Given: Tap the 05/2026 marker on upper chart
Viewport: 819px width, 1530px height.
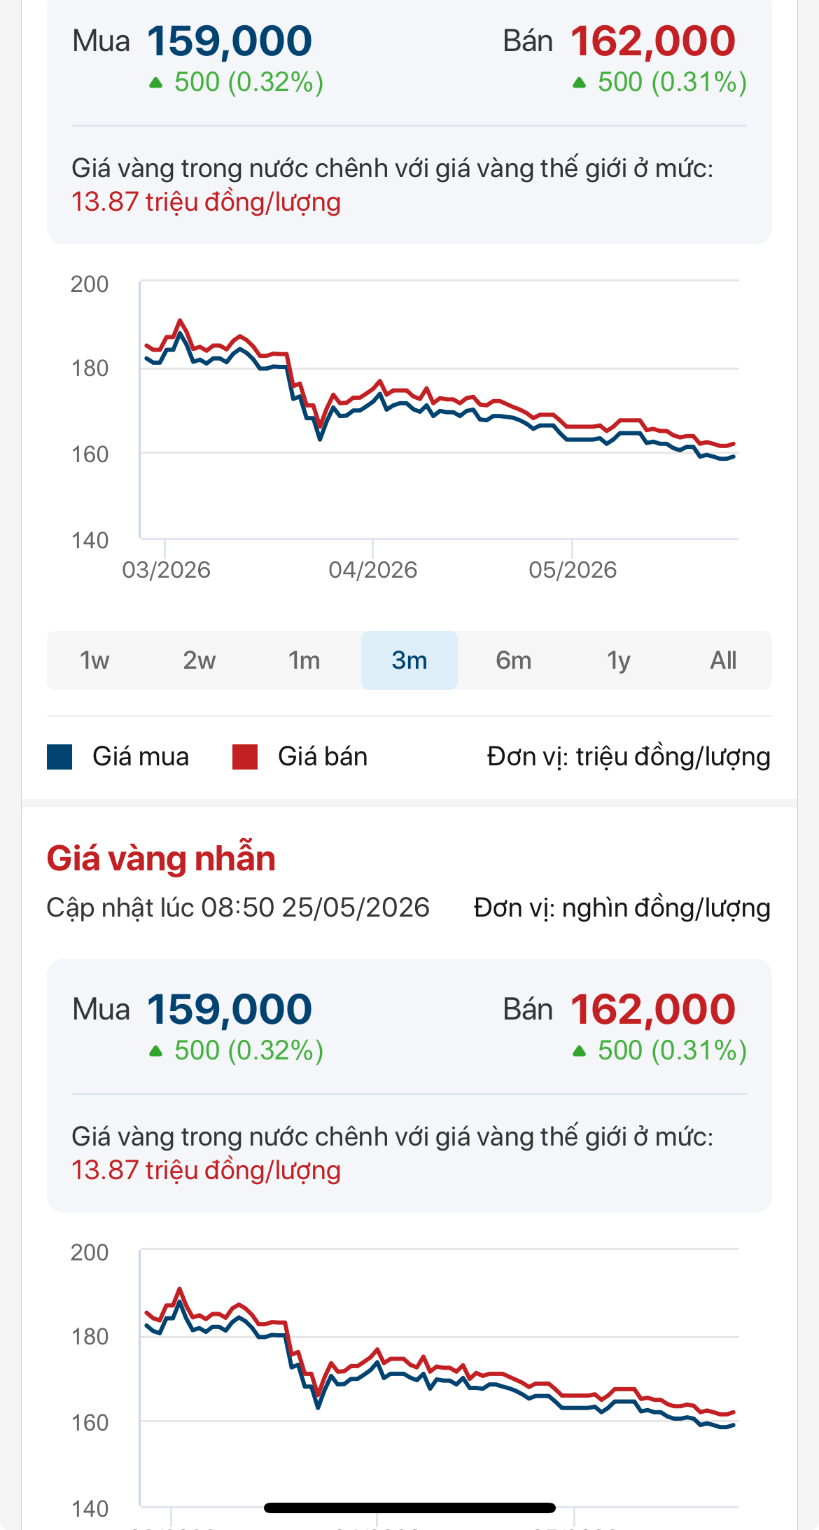Looking at the screenshot, I should (573, 569).
